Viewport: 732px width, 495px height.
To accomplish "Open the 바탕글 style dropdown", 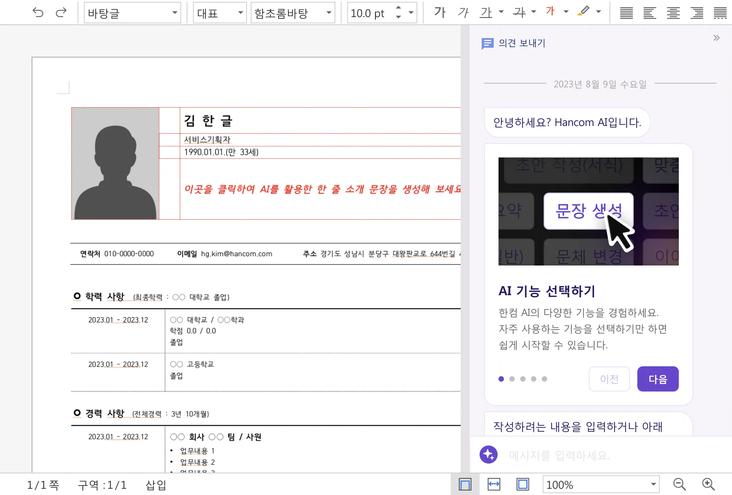I will pyautogui.click(x=174, y=13).
